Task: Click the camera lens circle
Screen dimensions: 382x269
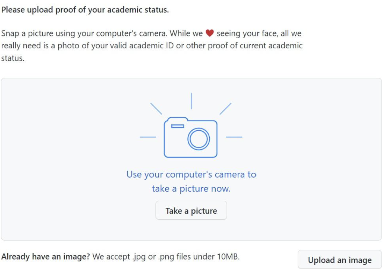Action: coord(199,139)
